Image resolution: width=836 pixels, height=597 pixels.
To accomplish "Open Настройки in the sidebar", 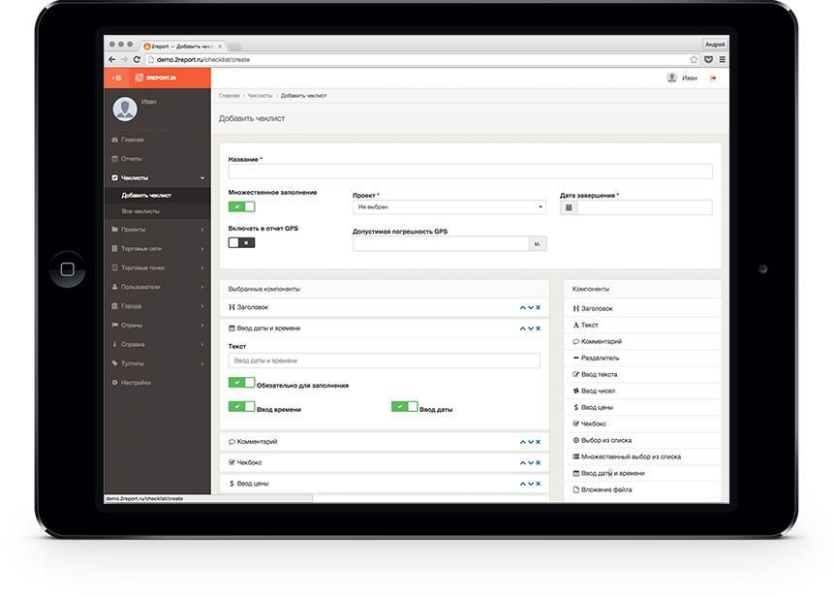I will coord(158,383).
